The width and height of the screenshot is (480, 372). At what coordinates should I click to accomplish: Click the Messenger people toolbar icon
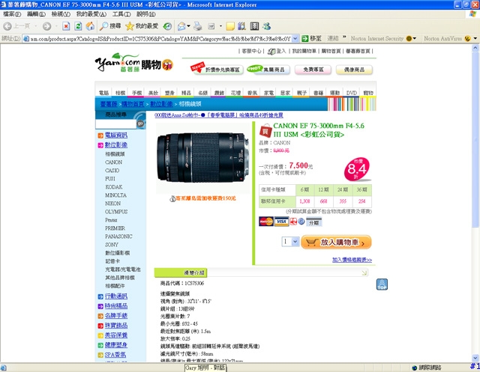[267, 26]
